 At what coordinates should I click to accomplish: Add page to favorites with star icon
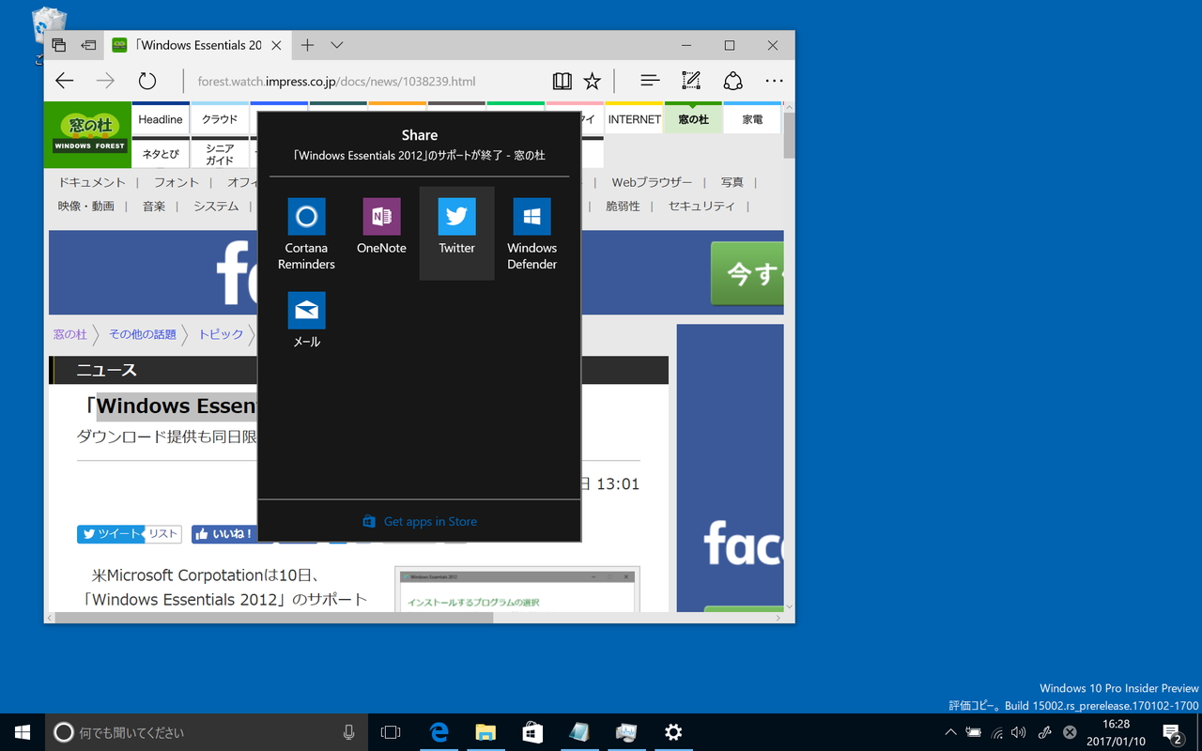tap(592, 81)
